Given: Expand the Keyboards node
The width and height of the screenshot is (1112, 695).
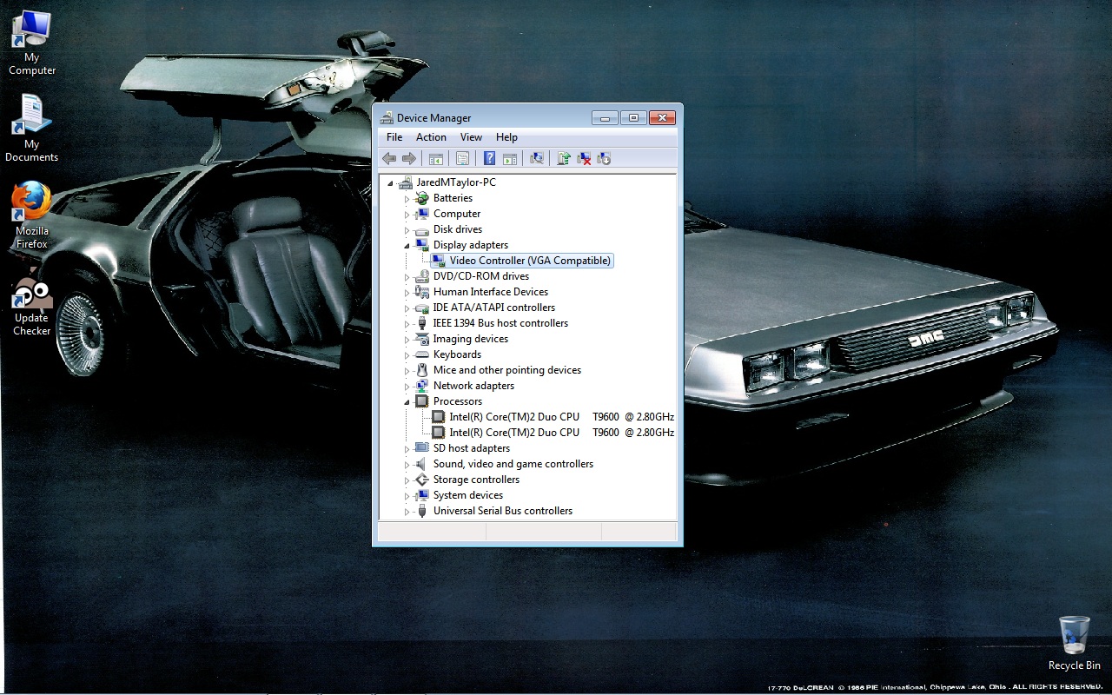Looking at the screenshot, I should click(x=407, y=355).
